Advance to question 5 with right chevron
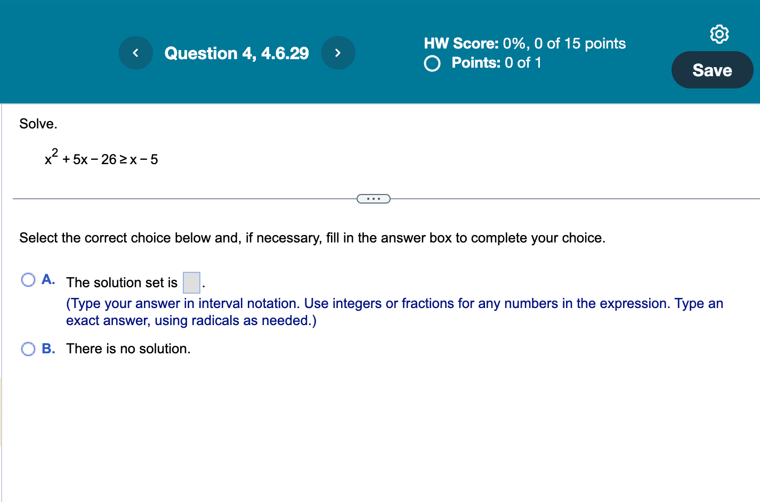The image size is (760, 502). (x=338, y=53)
